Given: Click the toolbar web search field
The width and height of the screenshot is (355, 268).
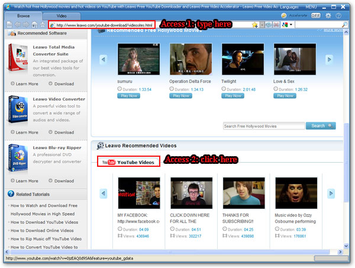Looking at the screenshot, I should [x=318, y=25].
